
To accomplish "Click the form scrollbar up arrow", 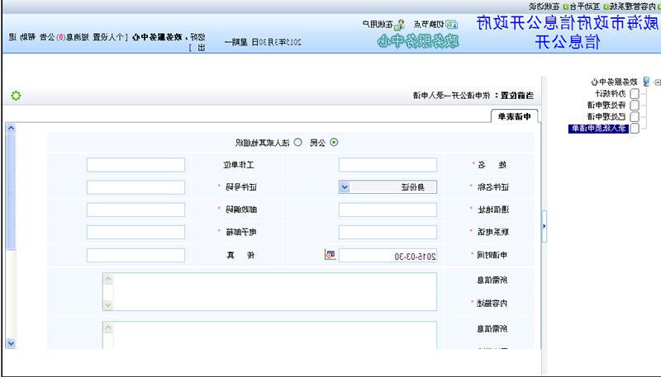I will click(11, 129).
